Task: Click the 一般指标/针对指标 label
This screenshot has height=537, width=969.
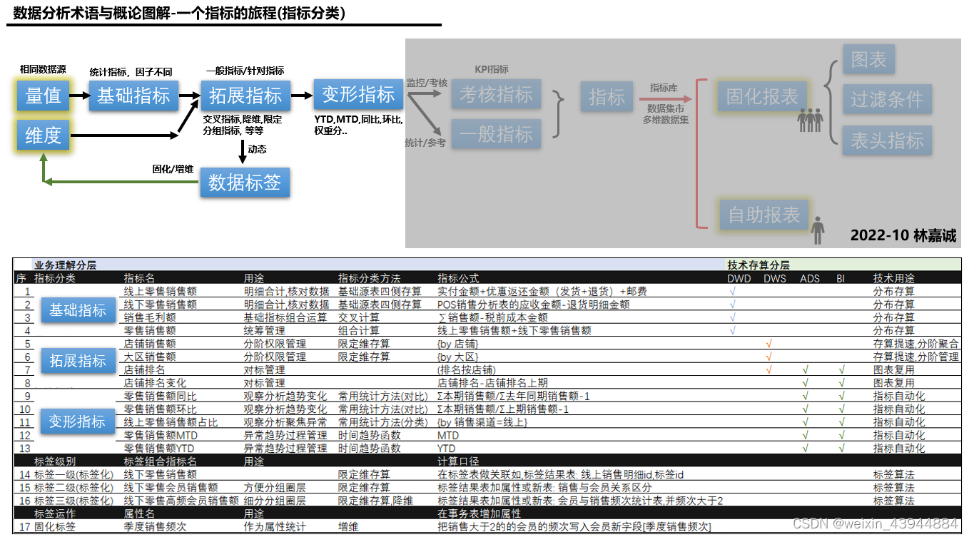Action: (245, 71)
